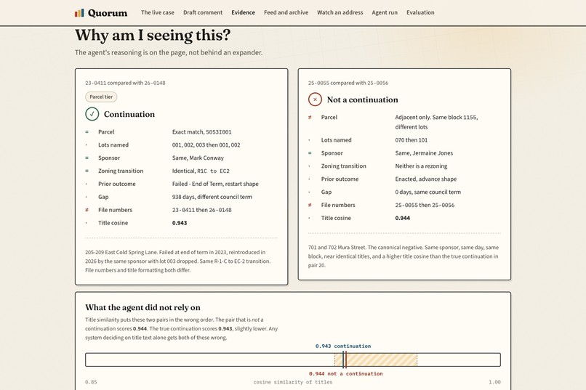Click the '25-0055 compared with 25-0056' label
586x390 pixels.
(348, 83)
